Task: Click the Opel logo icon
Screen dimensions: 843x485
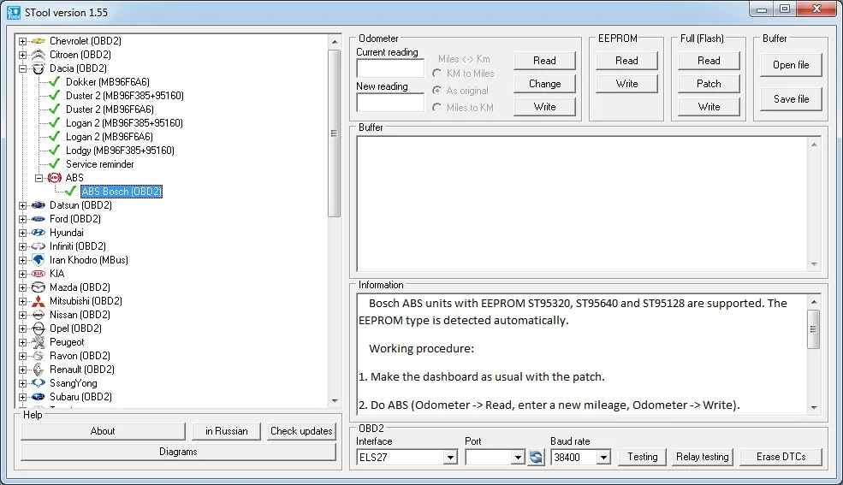Action: click(x=39, y=328)
